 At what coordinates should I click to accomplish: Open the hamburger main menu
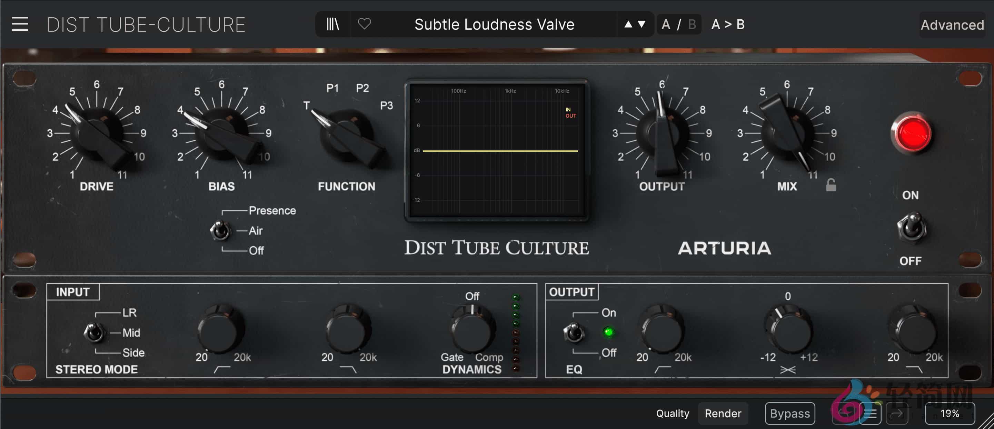20,24
